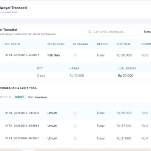The height and width of the screenshot is (151, 151).
Task: Select customer name Pak Gun
Action: pyautogui.click(x=54, y=55)
